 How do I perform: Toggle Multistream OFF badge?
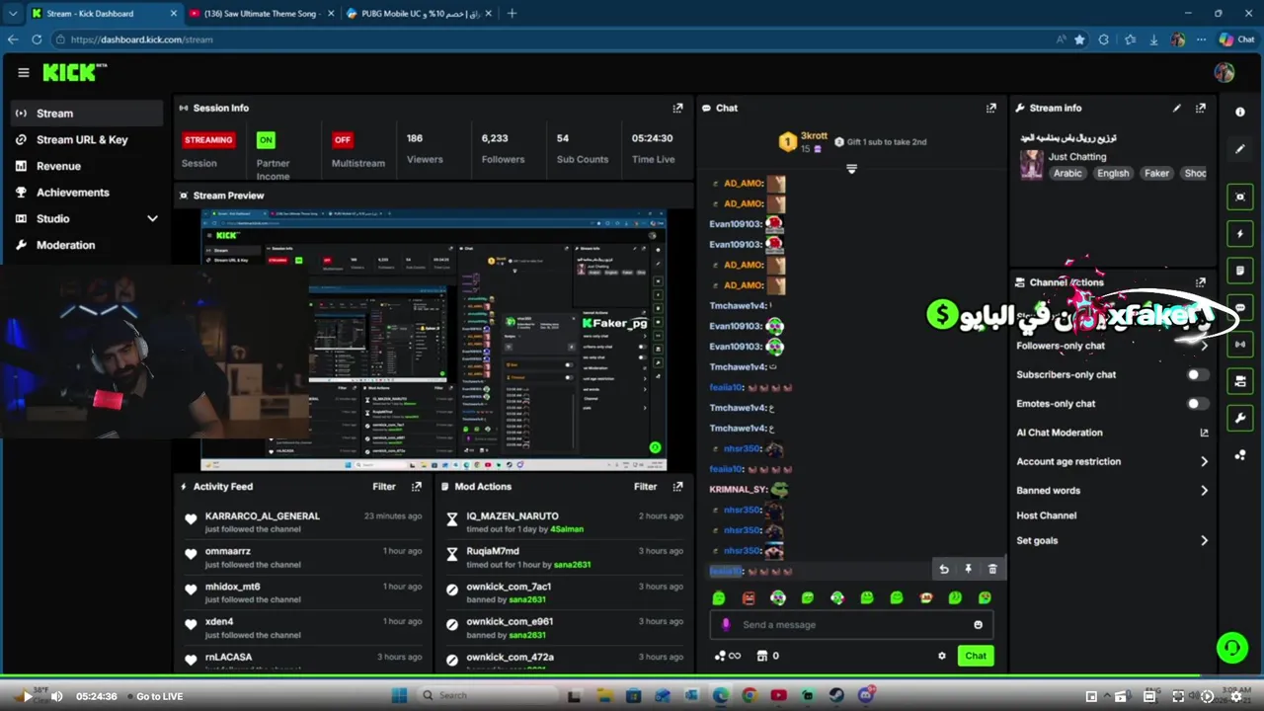(x=343, y=140)
